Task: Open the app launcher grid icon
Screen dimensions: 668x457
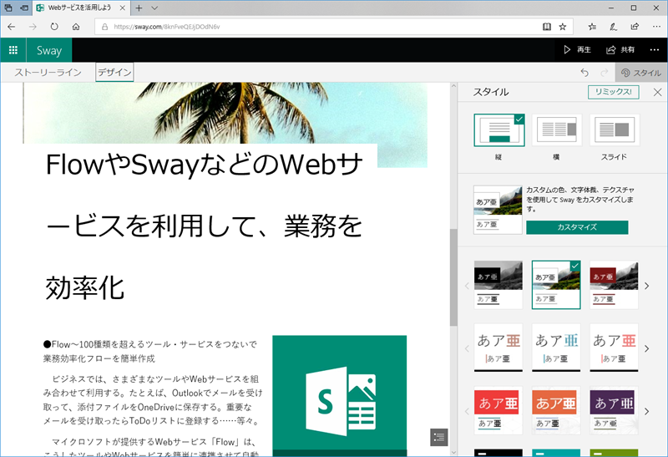Action: click(x=13, y=50)
